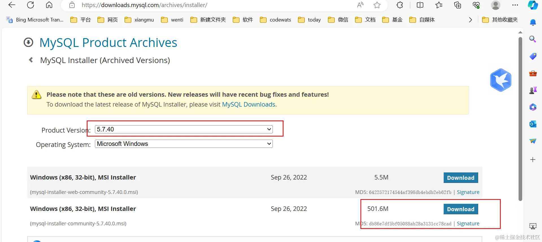Open the Games chess icon in the sidebar

click(x=533, y=90)
